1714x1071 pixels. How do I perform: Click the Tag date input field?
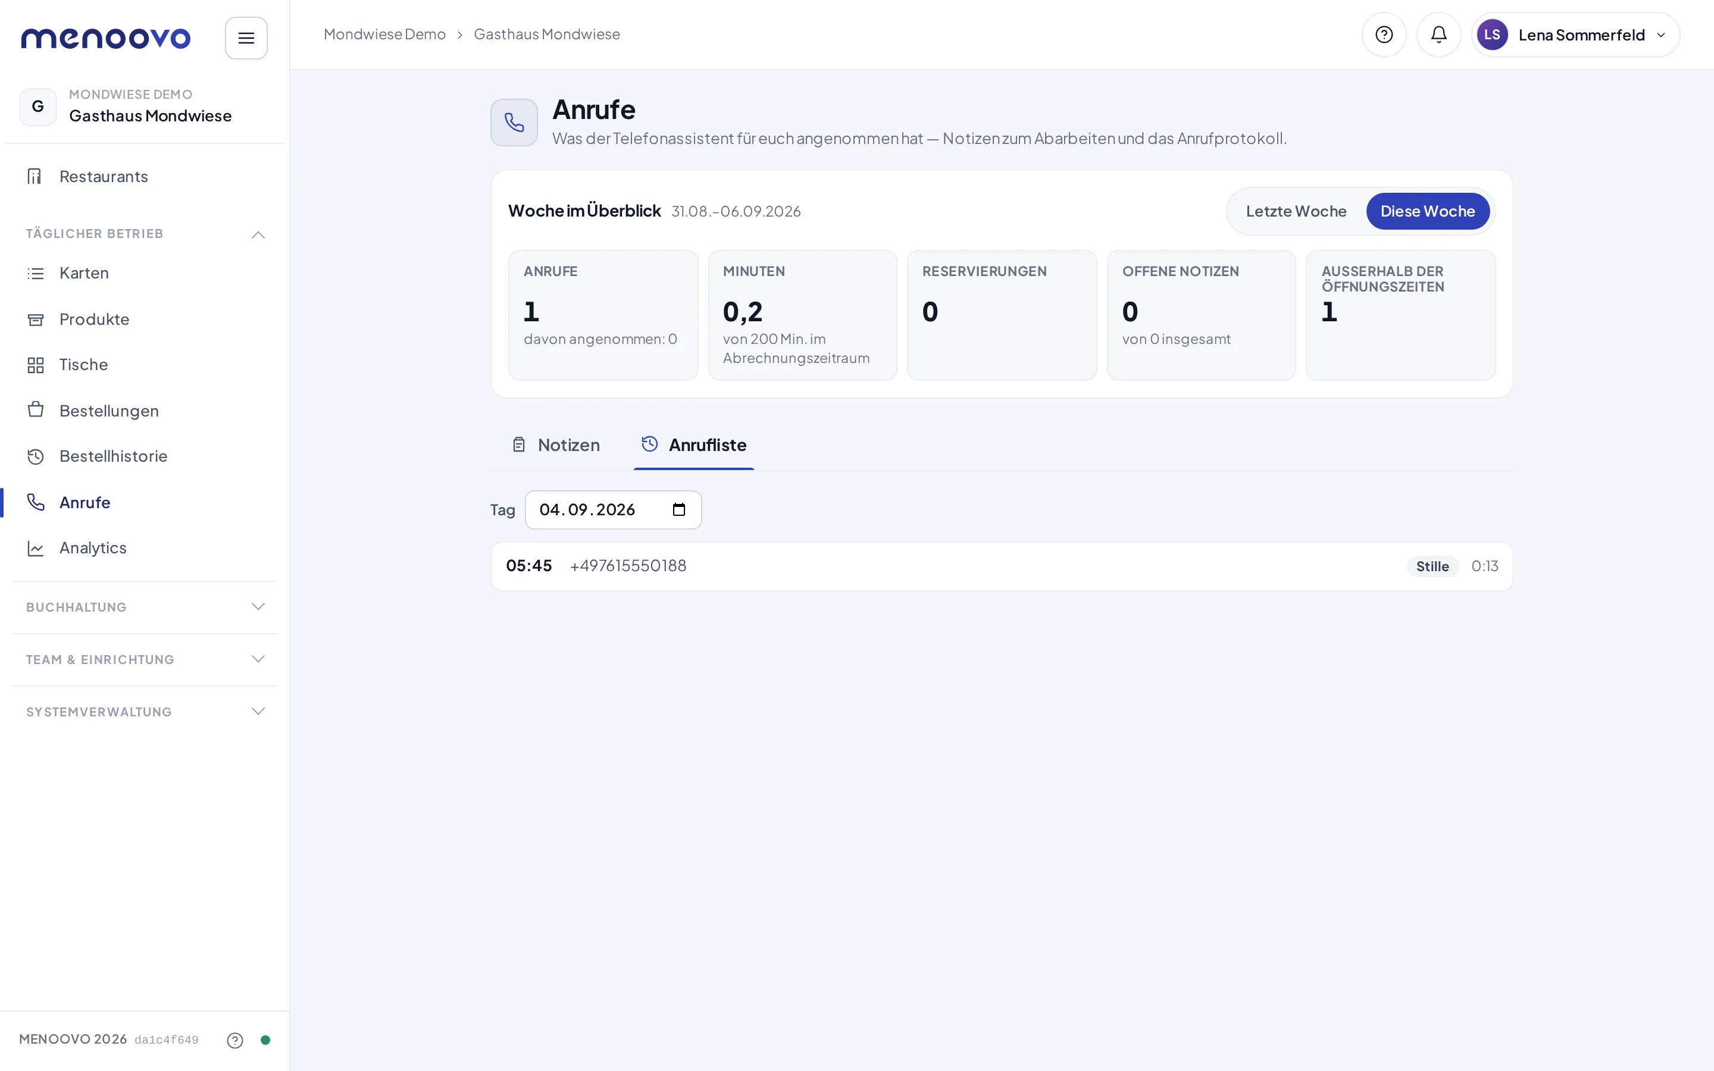point(612,509)
